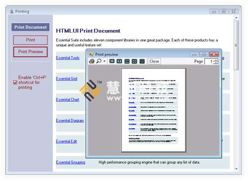Minimize the Print preview window

(x=194, y=54)
